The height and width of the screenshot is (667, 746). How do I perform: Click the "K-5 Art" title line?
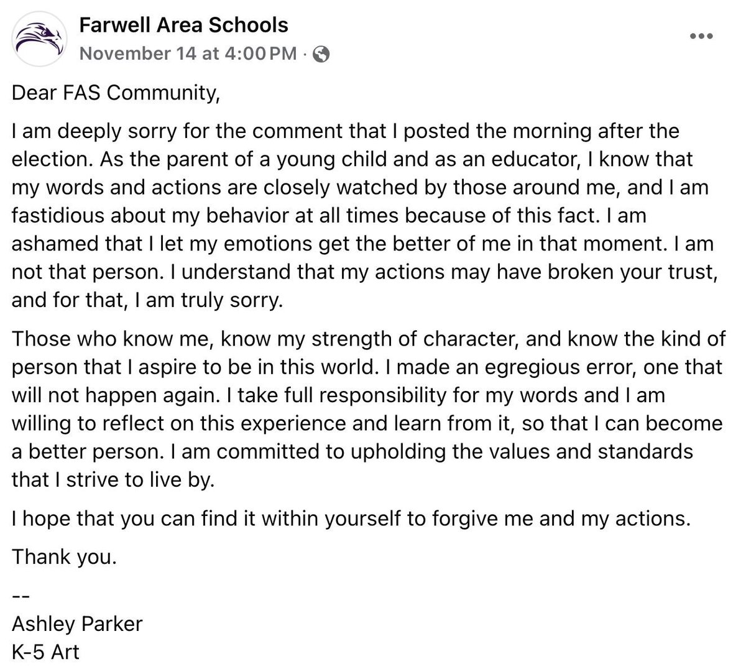pos(45,651)
